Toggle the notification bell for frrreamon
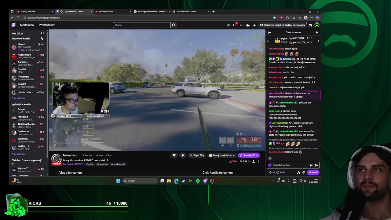 (x=183, y=155)
